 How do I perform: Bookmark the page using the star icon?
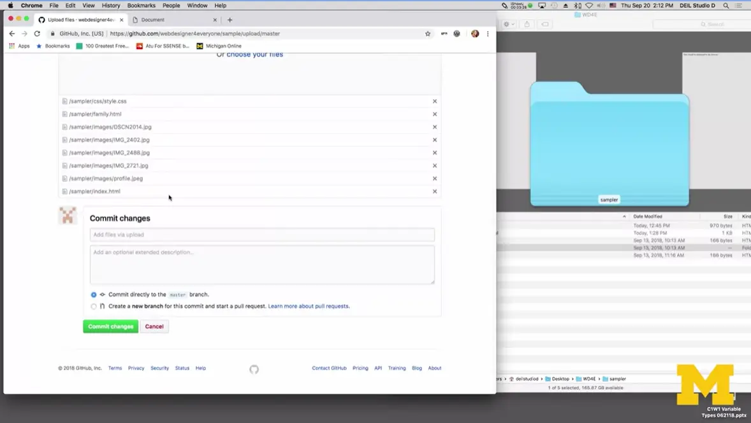pos(428,33)
